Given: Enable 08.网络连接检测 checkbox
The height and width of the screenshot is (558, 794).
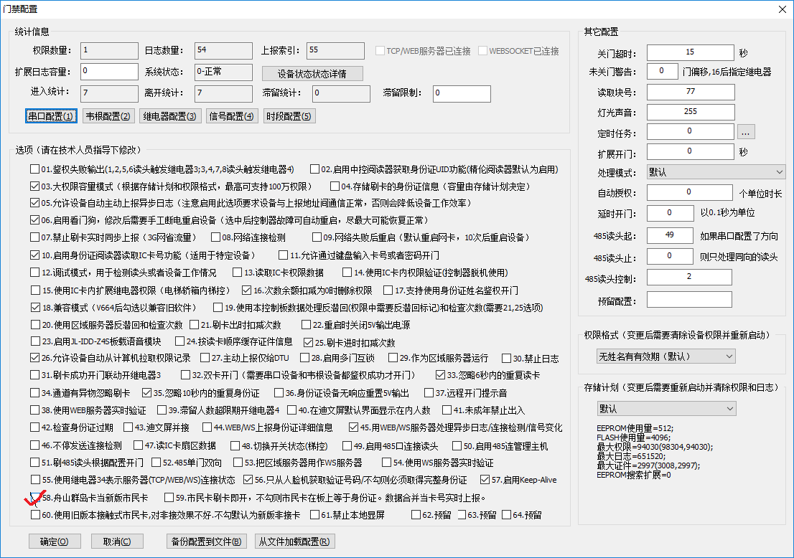Looking at the screenshot, I should [215, 237].
